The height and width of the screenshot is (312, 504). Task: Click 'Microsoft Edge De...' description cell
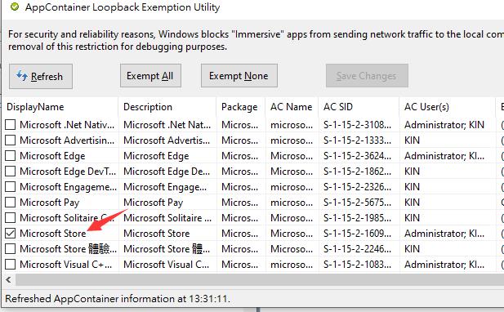167,172
